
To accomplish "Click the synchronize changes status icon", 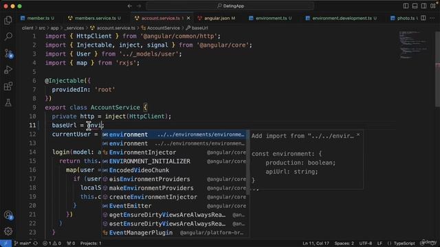I will pyautogui.click(x=36, y=244).
